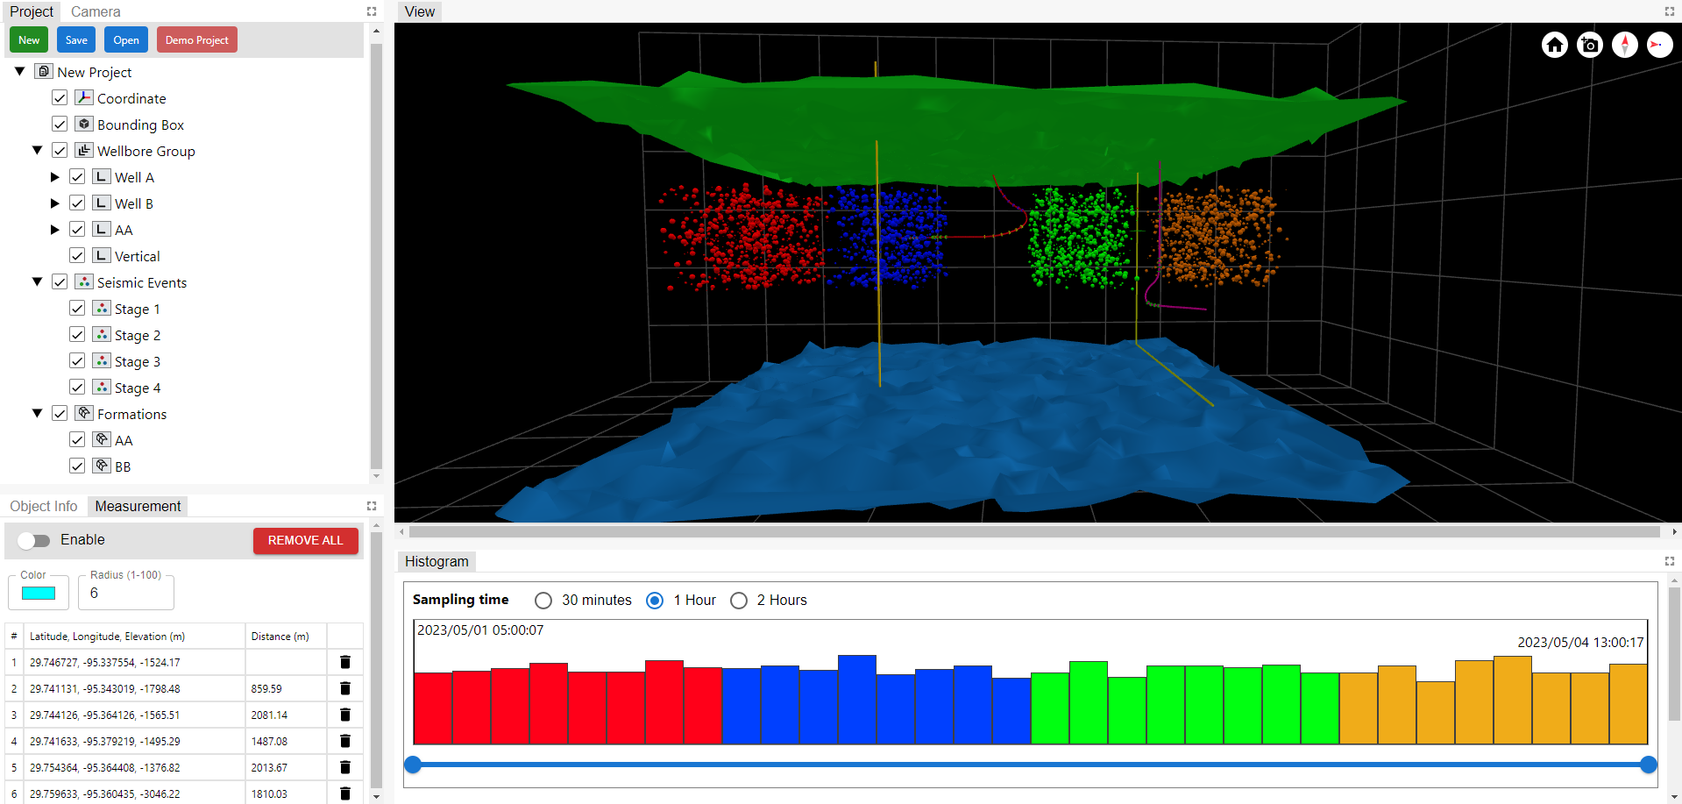Switch to the Camera tab

pyautogui.click(x=96, y=11)
